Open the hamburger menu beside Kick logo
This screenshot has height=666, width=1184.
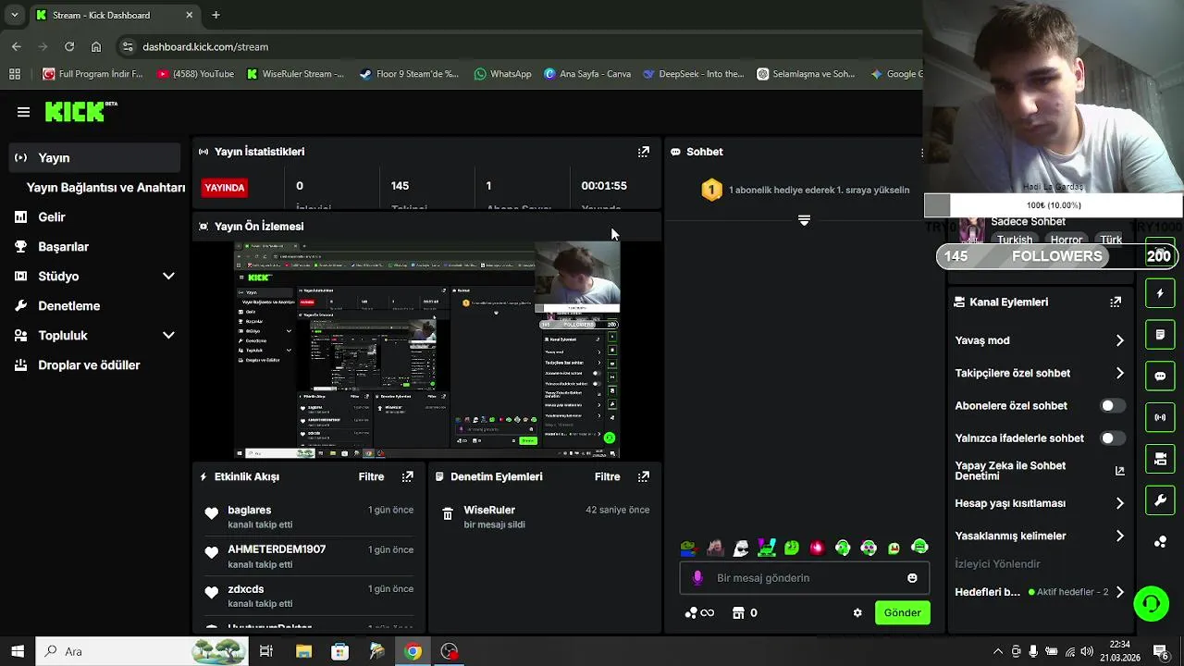23,112
